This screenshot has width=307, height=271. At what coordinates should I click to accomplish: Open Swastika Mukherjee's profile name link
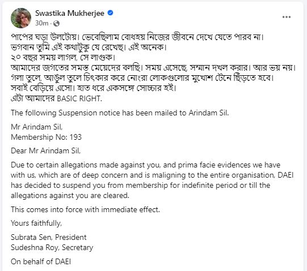pos(70,13)
